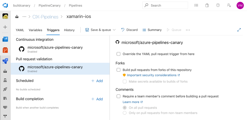Open the Pipelines rocket icon in sidebar

click(5, 89)
